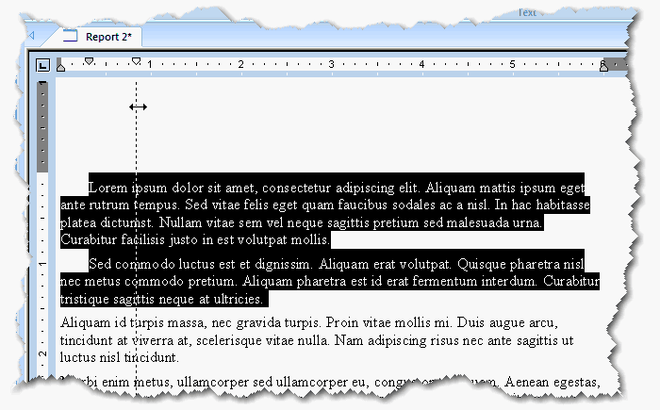The height and width of the screenshot is (410, 660).
Task: Click the line starting "platea dictumst. Nullam vitae"
Action: click(x=302, y=222)
